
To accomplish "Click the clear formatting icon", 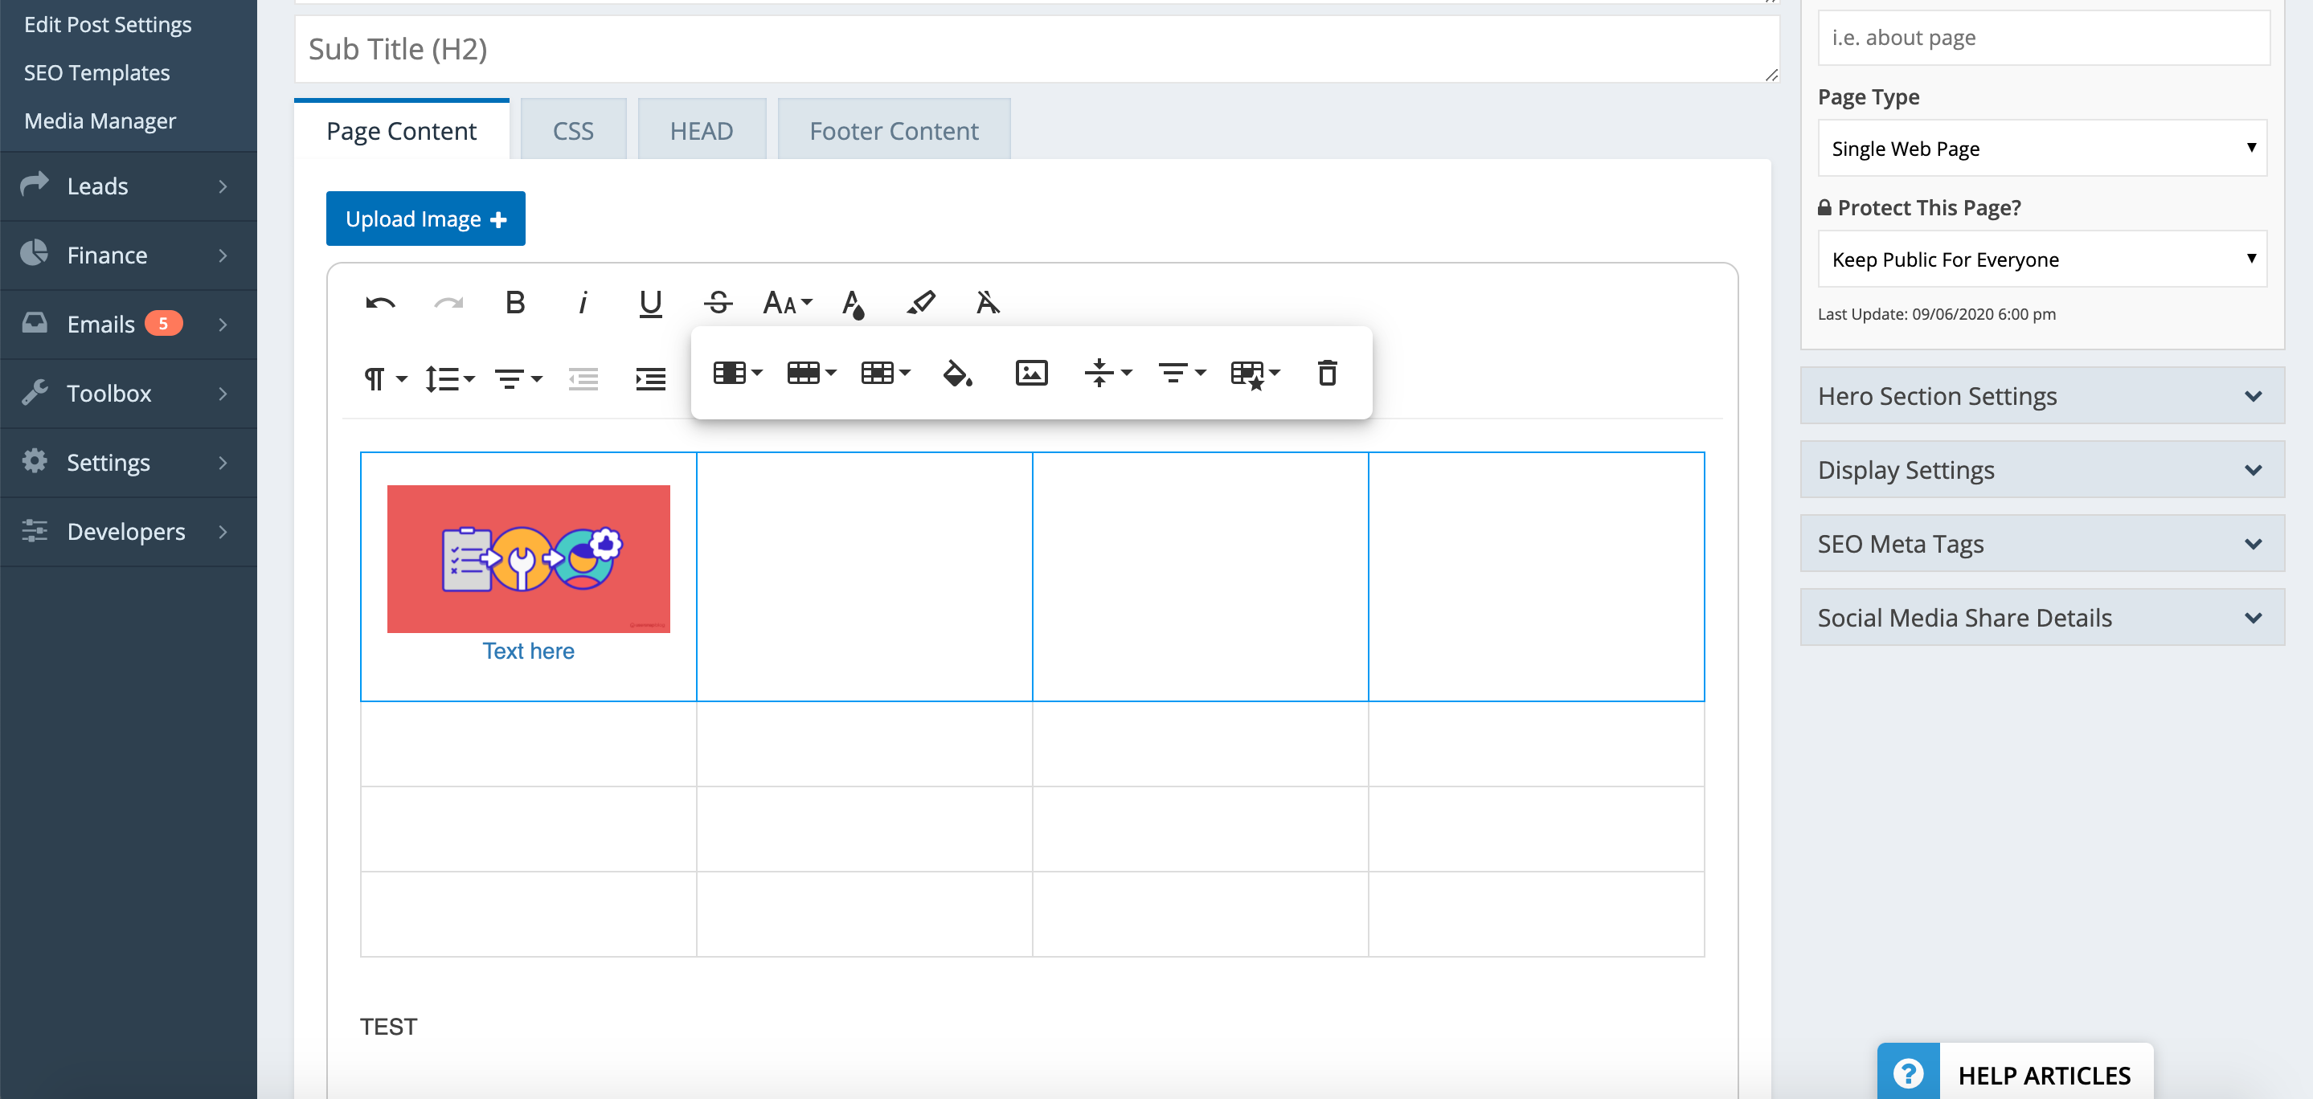I will pos(987,303).
